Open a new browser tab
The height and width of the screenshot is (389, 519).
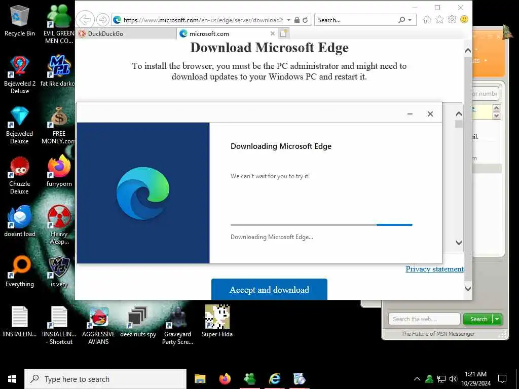284,33
